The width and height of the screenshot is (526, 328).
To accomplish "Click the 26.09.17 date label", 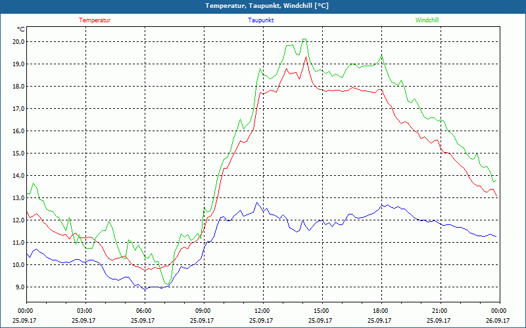I will coord(498,320).
